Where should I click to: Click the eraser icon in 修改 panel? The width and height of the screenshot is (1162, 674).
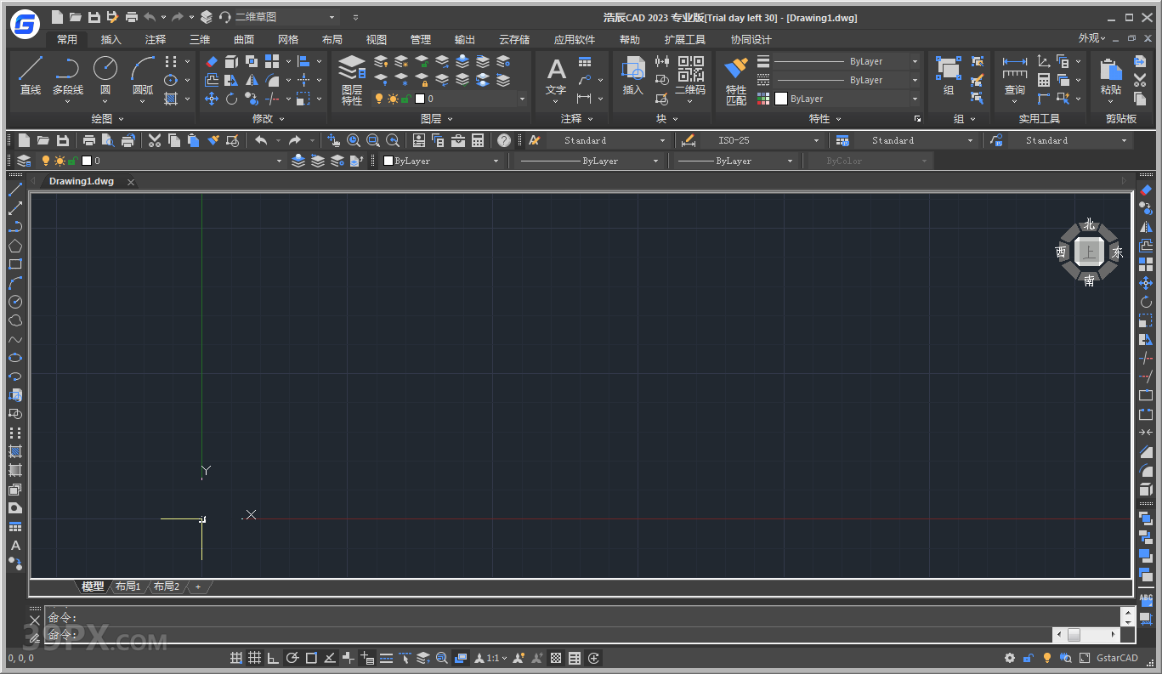(212, 61)
